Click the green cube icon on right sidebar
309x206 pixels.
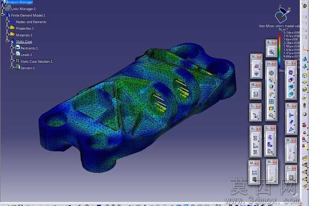click(305, 75)
